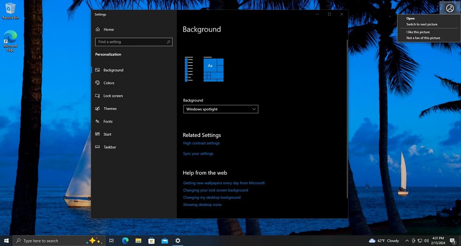Viewport: 461px width, 246px height.
Task: Click the Themes brush icon
Action: [x=97, y=109]
